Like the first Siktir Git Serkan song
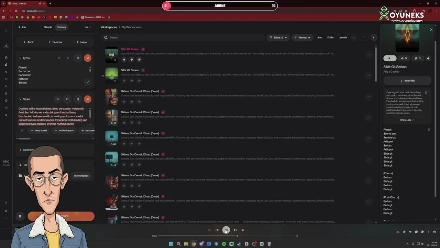 click(124, 60)
